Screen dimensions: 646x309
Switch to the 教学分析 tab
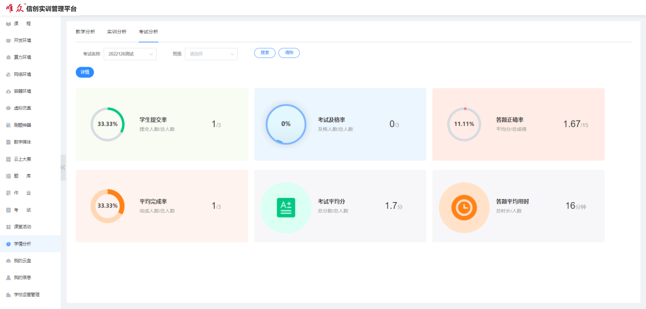[85, 32]
